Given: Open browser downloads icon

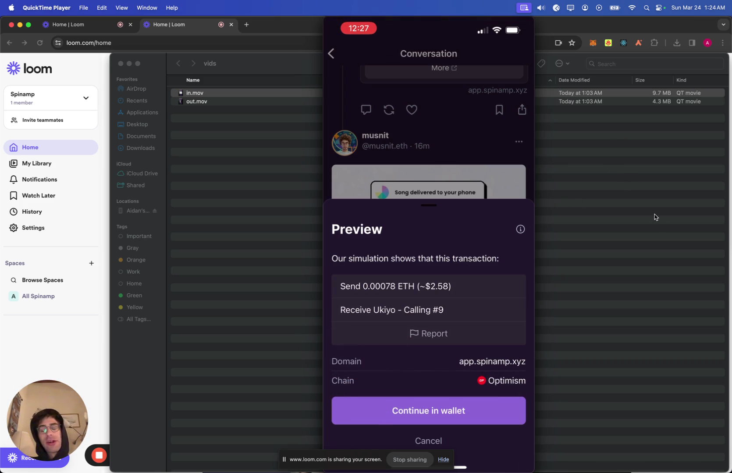Looking at the screenshot, I should 677,42.
